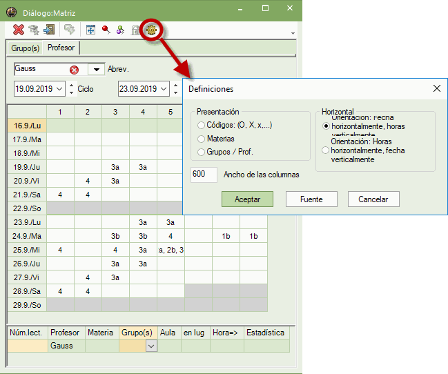Click the column width field showing 600
The height and width of the screenshot is (374, 448).
point(204,175)
